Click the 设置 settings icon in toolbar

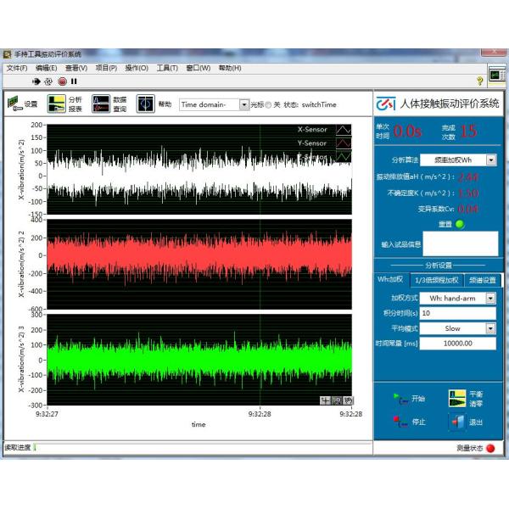pyautogui.click(x=14, y=103)
